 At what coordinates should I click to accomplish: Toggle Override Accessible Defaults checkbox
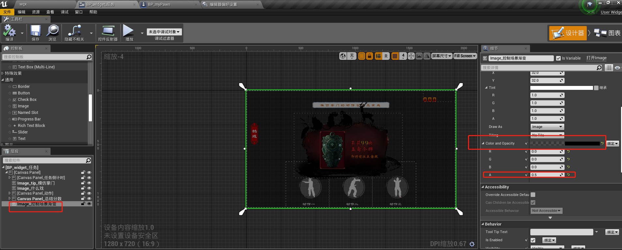point(533,195)
